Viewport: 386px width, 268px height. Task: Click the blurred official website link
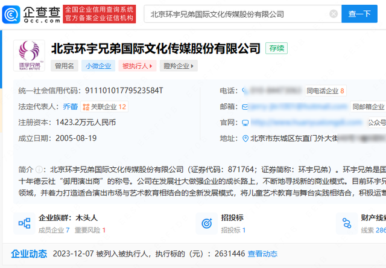[306, 123]
